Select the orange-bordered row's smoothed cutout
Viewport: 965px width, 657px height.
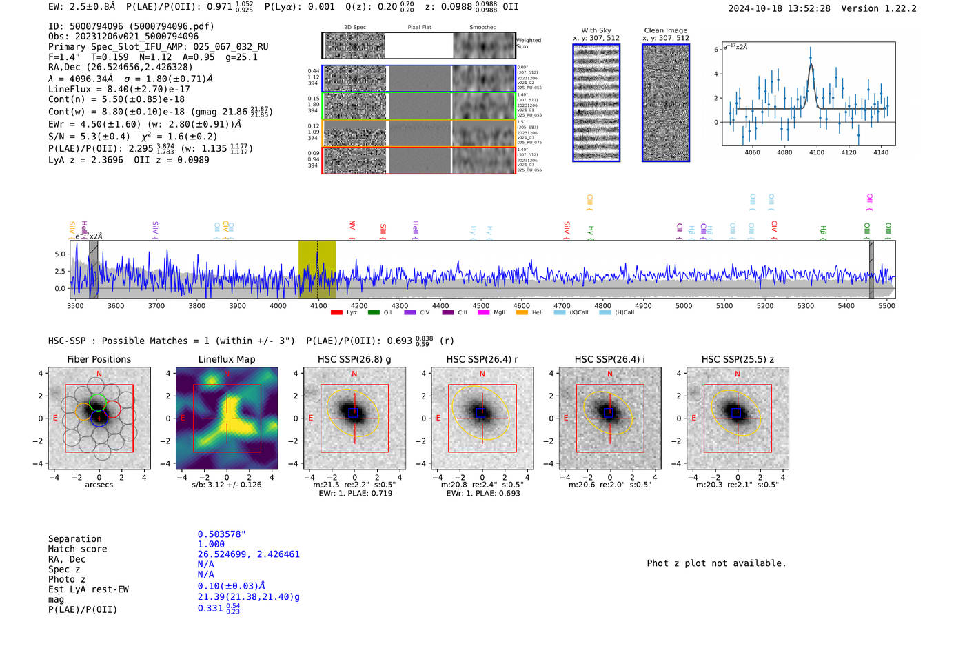(x=484, y=133)
